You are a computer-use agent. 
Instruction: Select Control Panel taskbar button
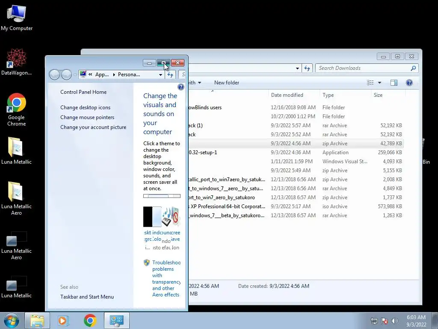116,320
